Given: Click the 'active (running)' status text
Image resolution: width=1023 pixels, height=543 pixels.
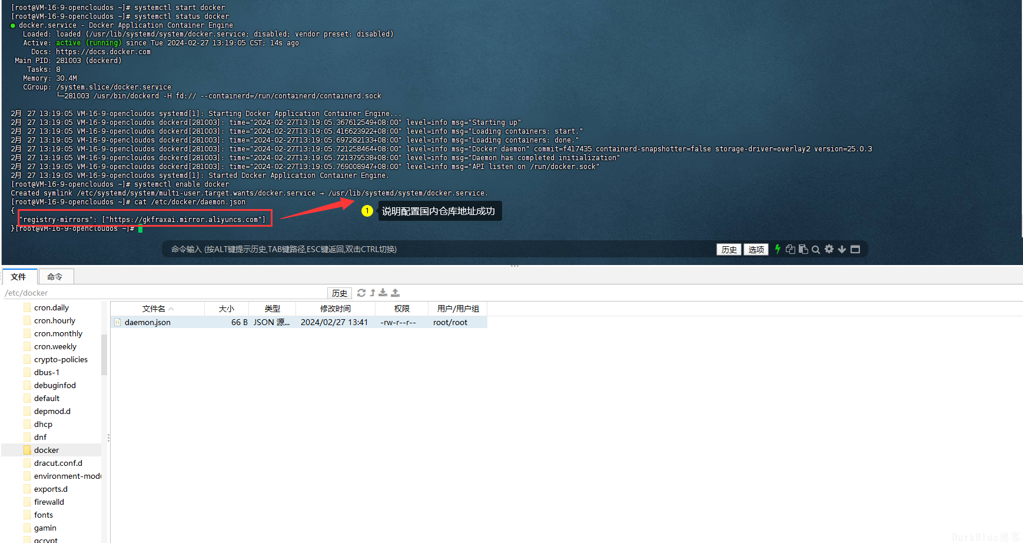Looking at the screenshot, I should pos(89,43).
